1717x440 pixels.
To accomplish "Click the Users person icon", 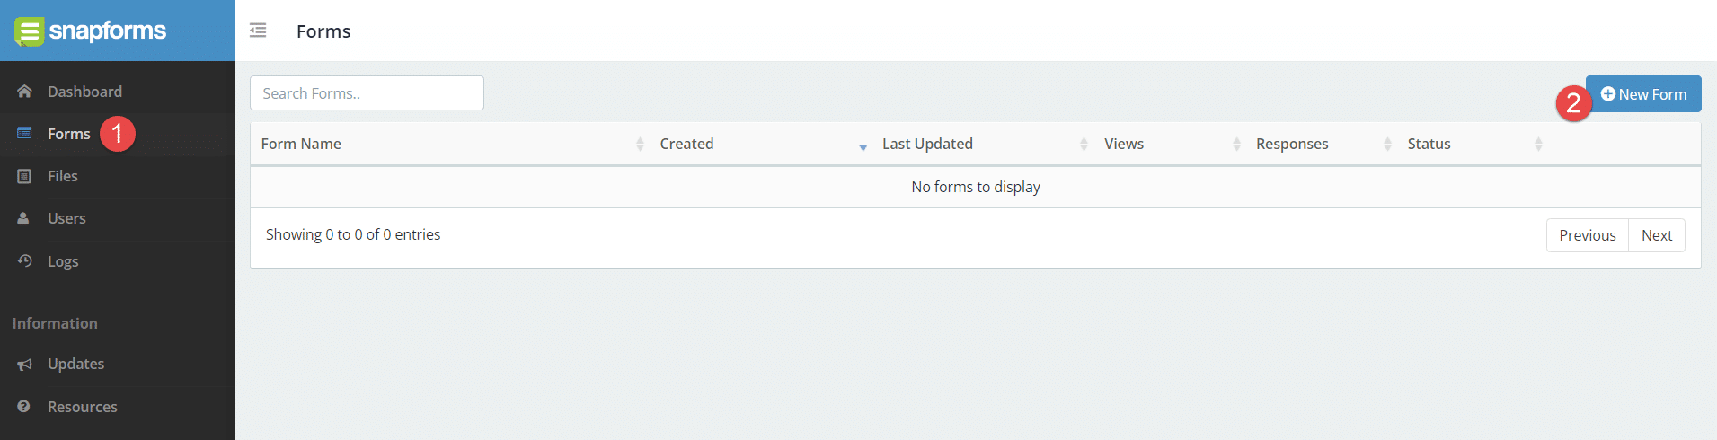I will pos(23,218).
